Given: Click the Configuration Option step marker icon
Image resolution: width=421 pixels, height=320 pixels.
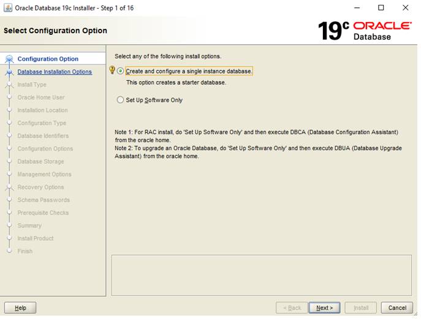Looking at the screenshot, I should (x=9, y=59).
